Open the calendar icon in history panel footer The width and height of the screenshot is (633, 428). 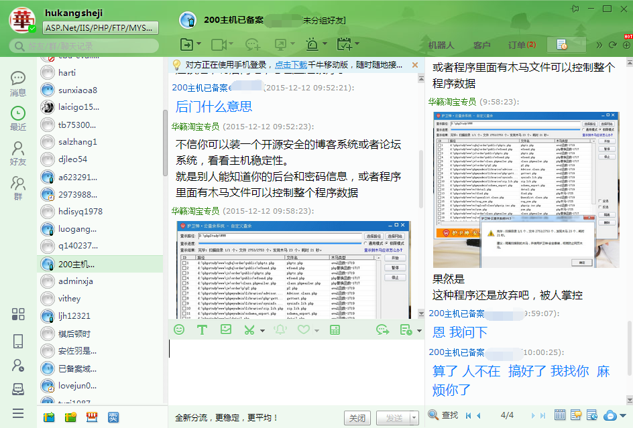tap(559, 415)
